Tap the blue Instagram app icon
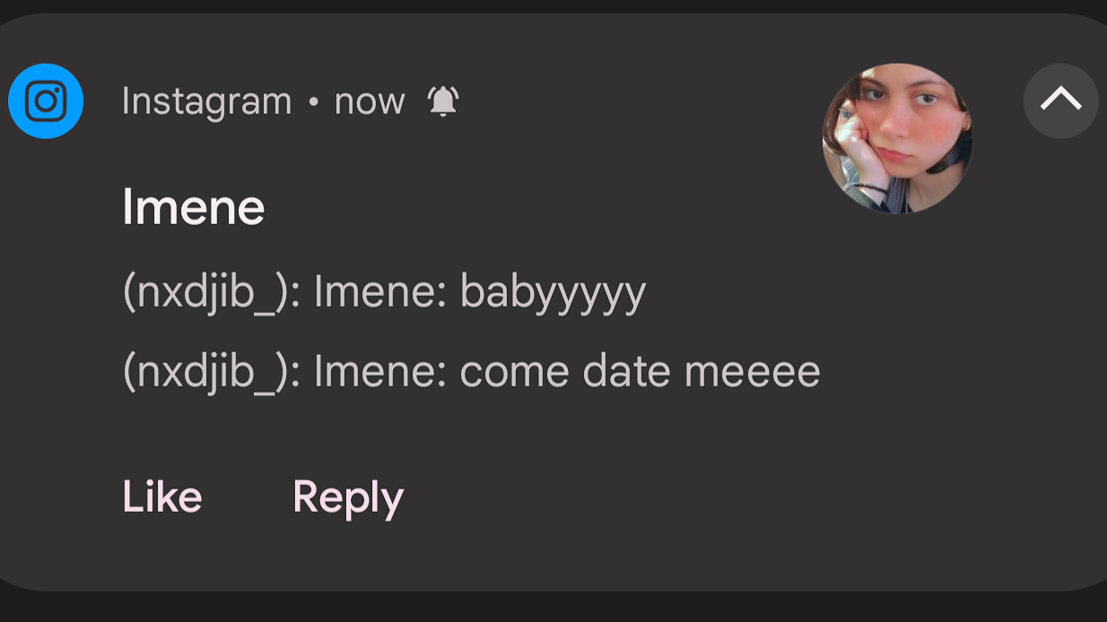The width and height of the screenshot is (1107, 622). [46, 101]
